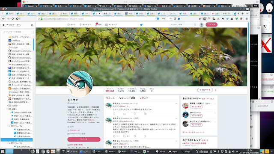This screenshot has height=154, width=274.
Task: View いいね 3,410 likes
Action: [x=143, y=90]
